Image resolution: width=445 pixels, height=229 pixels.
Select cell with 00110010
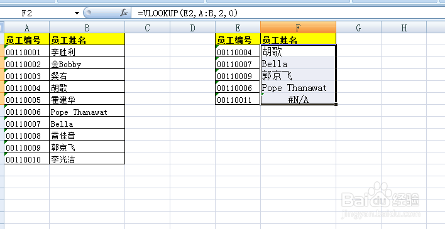26,158
